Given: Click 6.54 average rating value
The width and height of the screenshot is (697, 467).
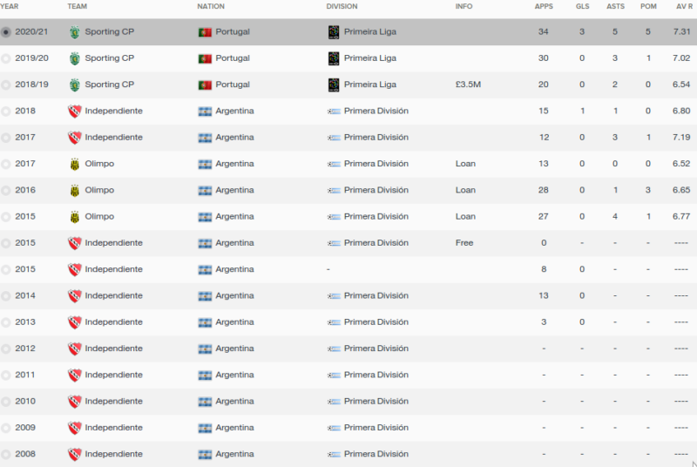Looking at the screenshot, I should coord(681,85).
